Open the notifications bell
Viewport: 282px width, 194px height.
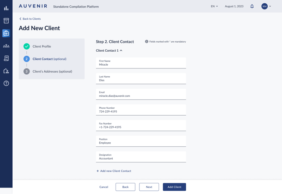[x=252, y=7]
